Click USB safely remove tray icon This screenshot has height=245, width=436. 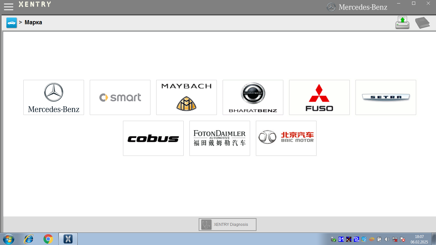click(x=333, y=239)
